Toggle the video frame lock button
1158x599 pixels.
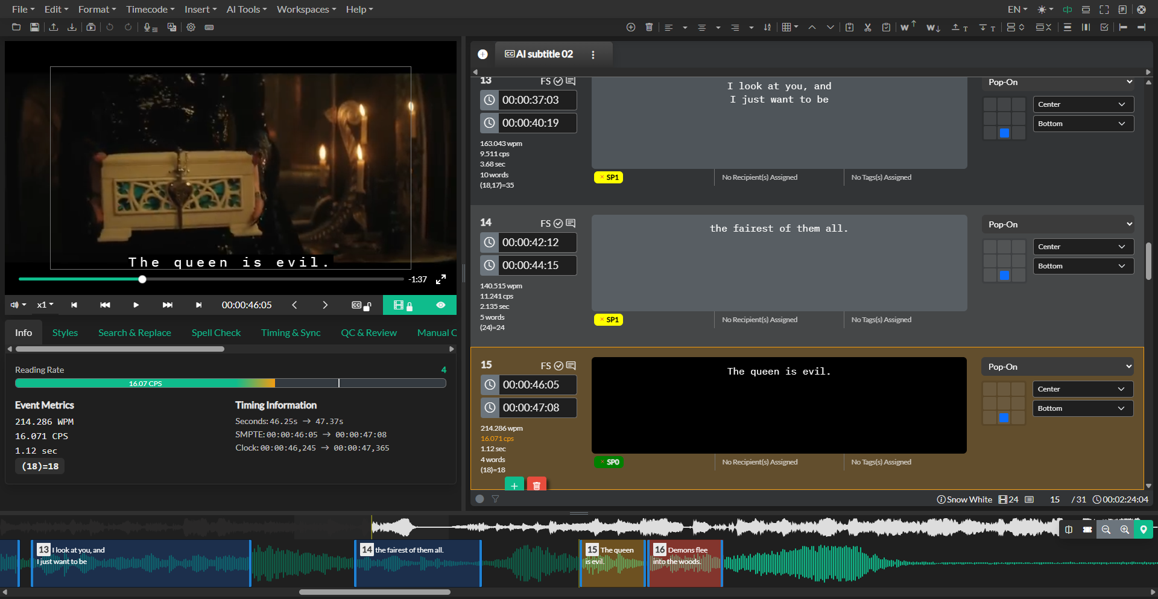tap(402, 305)
